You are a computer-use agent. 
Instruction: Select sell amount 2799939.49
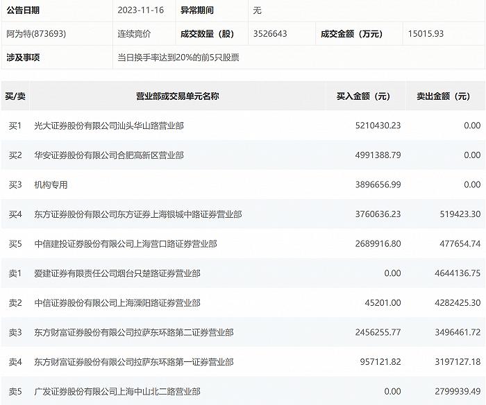click(x=458, y=391)
